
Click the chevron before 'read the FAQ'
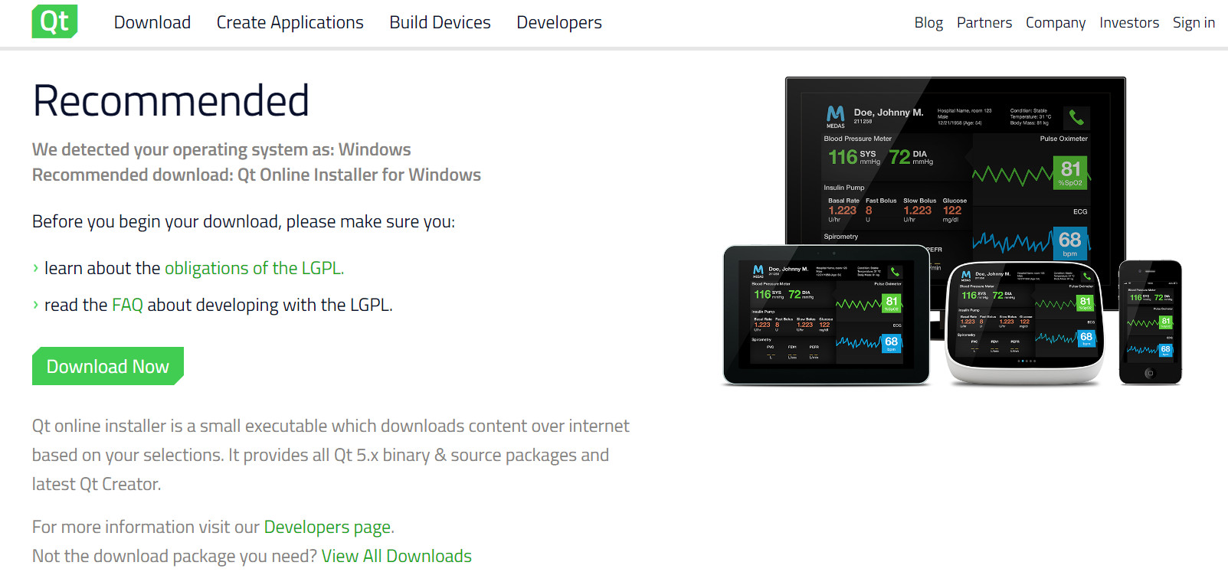click(35, 305)
